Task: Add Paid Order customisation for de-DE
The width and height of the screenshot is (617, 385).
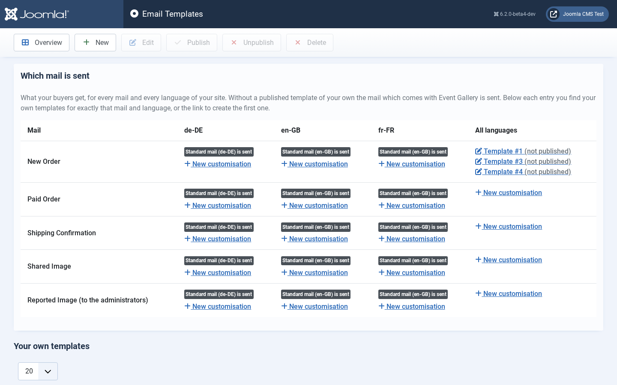Action: (218, 205)
